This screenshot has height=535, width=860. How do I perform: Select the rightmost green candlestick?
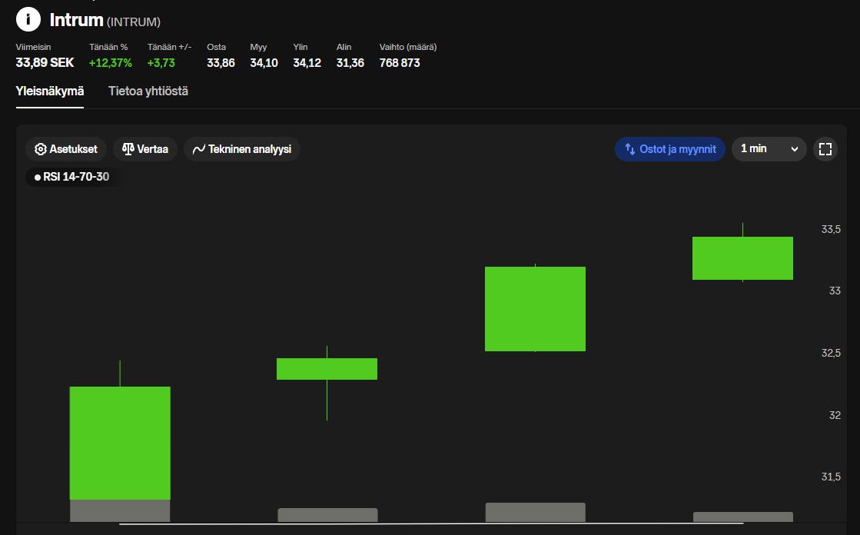click(742, 258)
